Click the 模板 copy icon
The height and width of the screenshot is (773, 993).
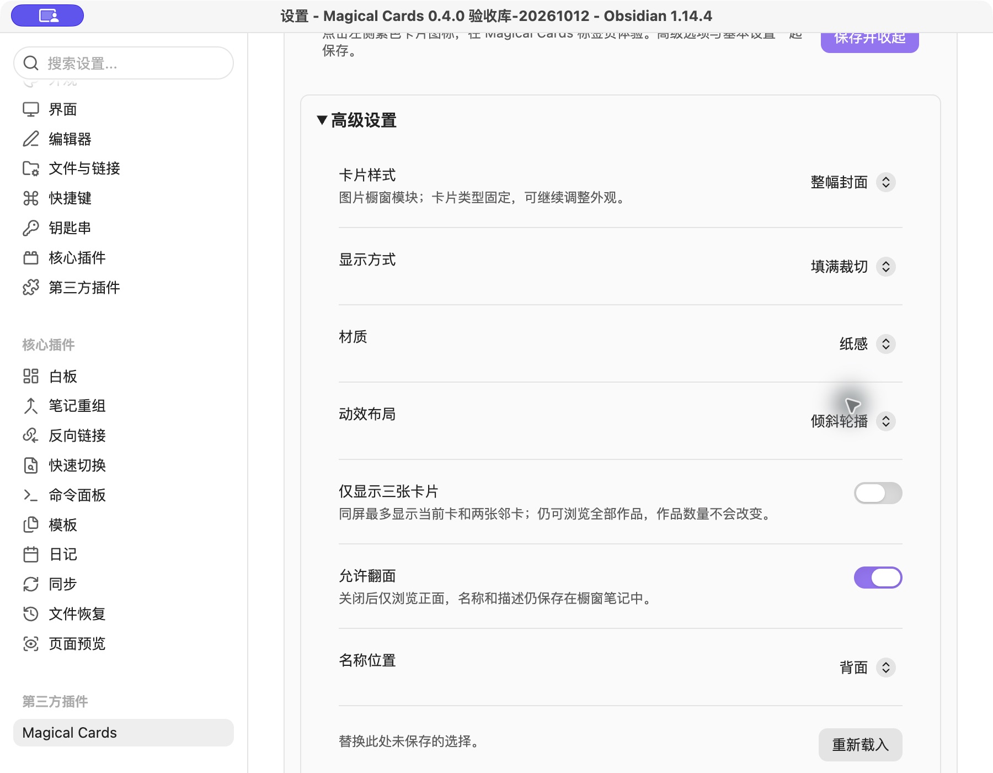pos(31,525)
